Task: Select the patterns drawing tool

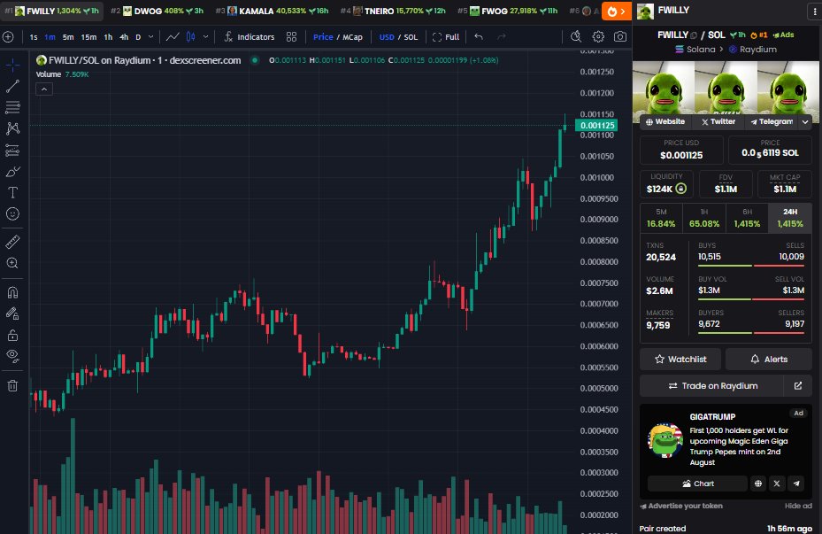Action: pyautogui.click(x=12, y=128)
